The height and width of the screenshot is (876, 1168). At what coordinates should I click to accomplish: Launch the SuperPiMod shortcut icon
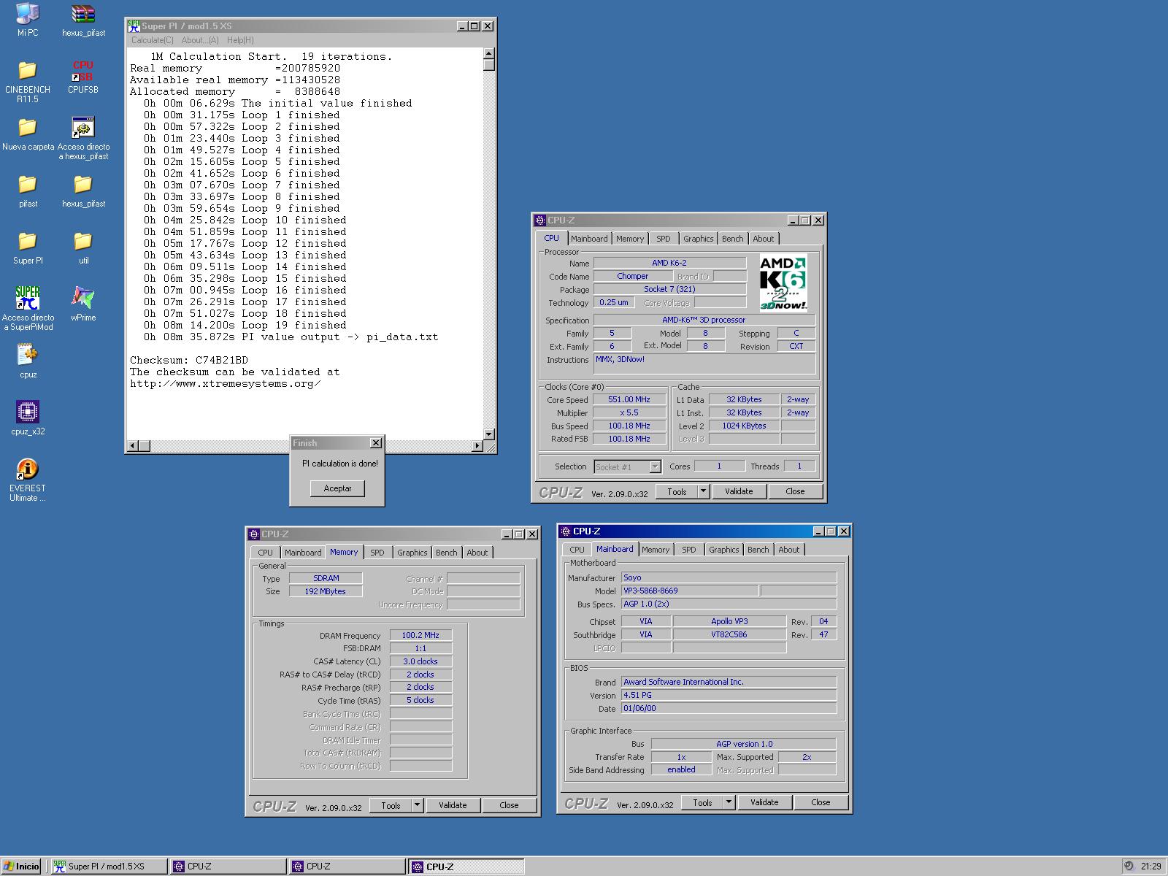coord(28,298)
